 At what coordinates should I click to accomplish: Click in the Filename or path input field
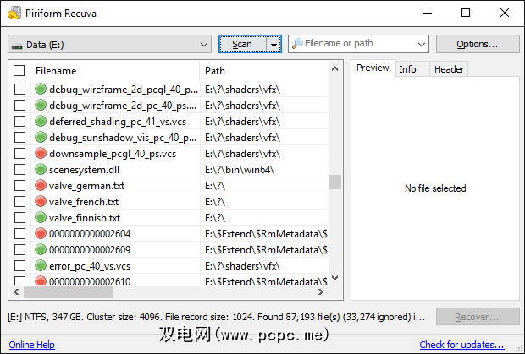[358, 44]
